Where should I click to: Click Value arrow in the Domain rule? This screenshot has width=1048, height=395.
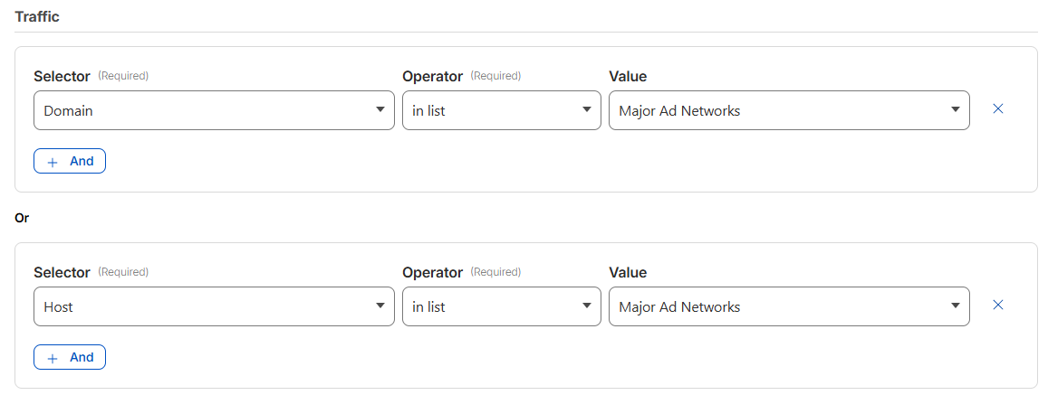click(955, 110)
